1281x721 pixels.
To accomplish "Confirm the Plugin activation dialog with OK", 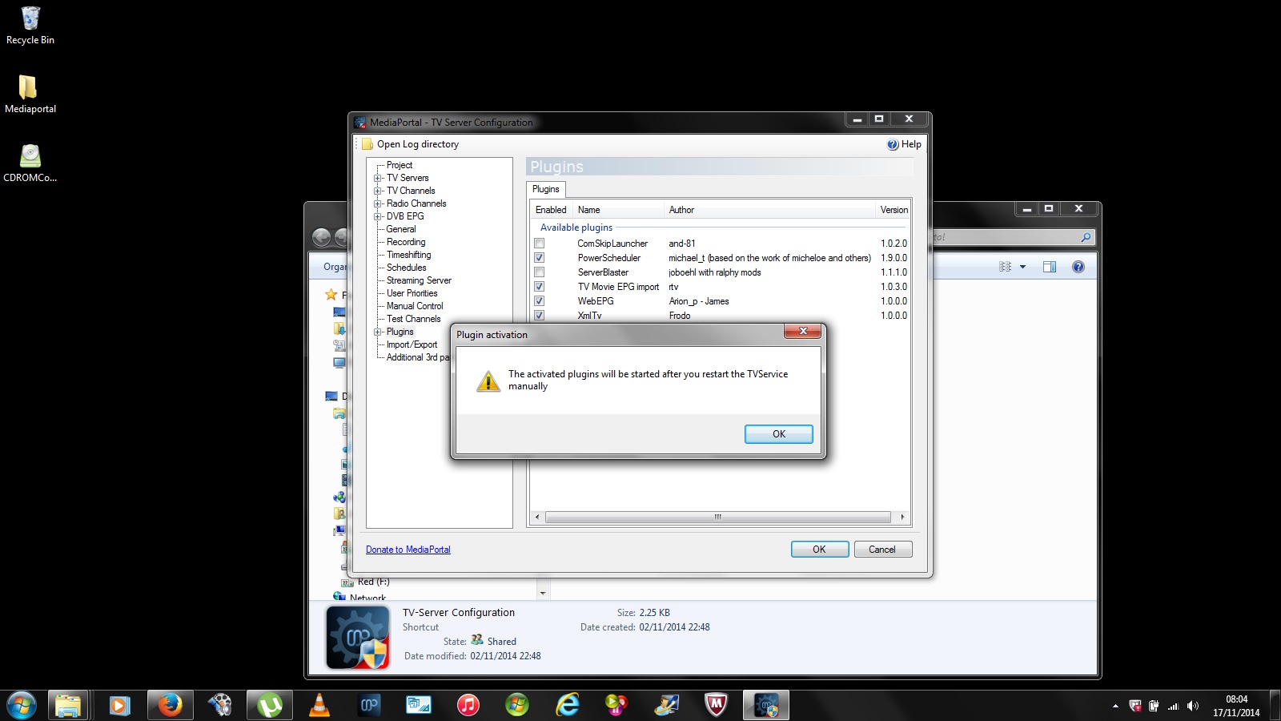I will pyautogui.click(x=779, y=434).
